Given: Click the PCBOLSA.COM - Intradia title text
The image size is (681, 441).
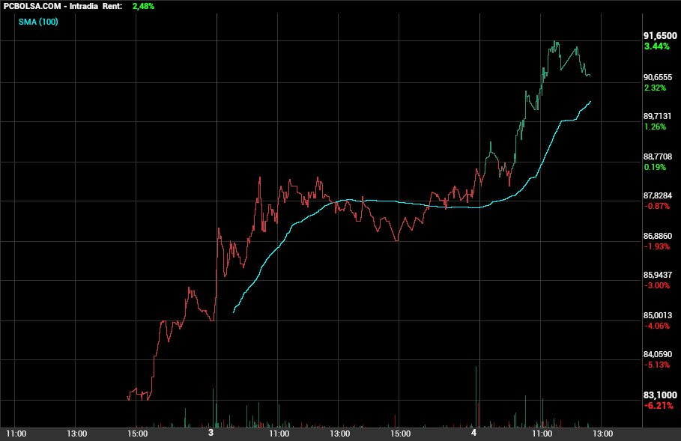Looking at the screenshot, I should 50,7.
